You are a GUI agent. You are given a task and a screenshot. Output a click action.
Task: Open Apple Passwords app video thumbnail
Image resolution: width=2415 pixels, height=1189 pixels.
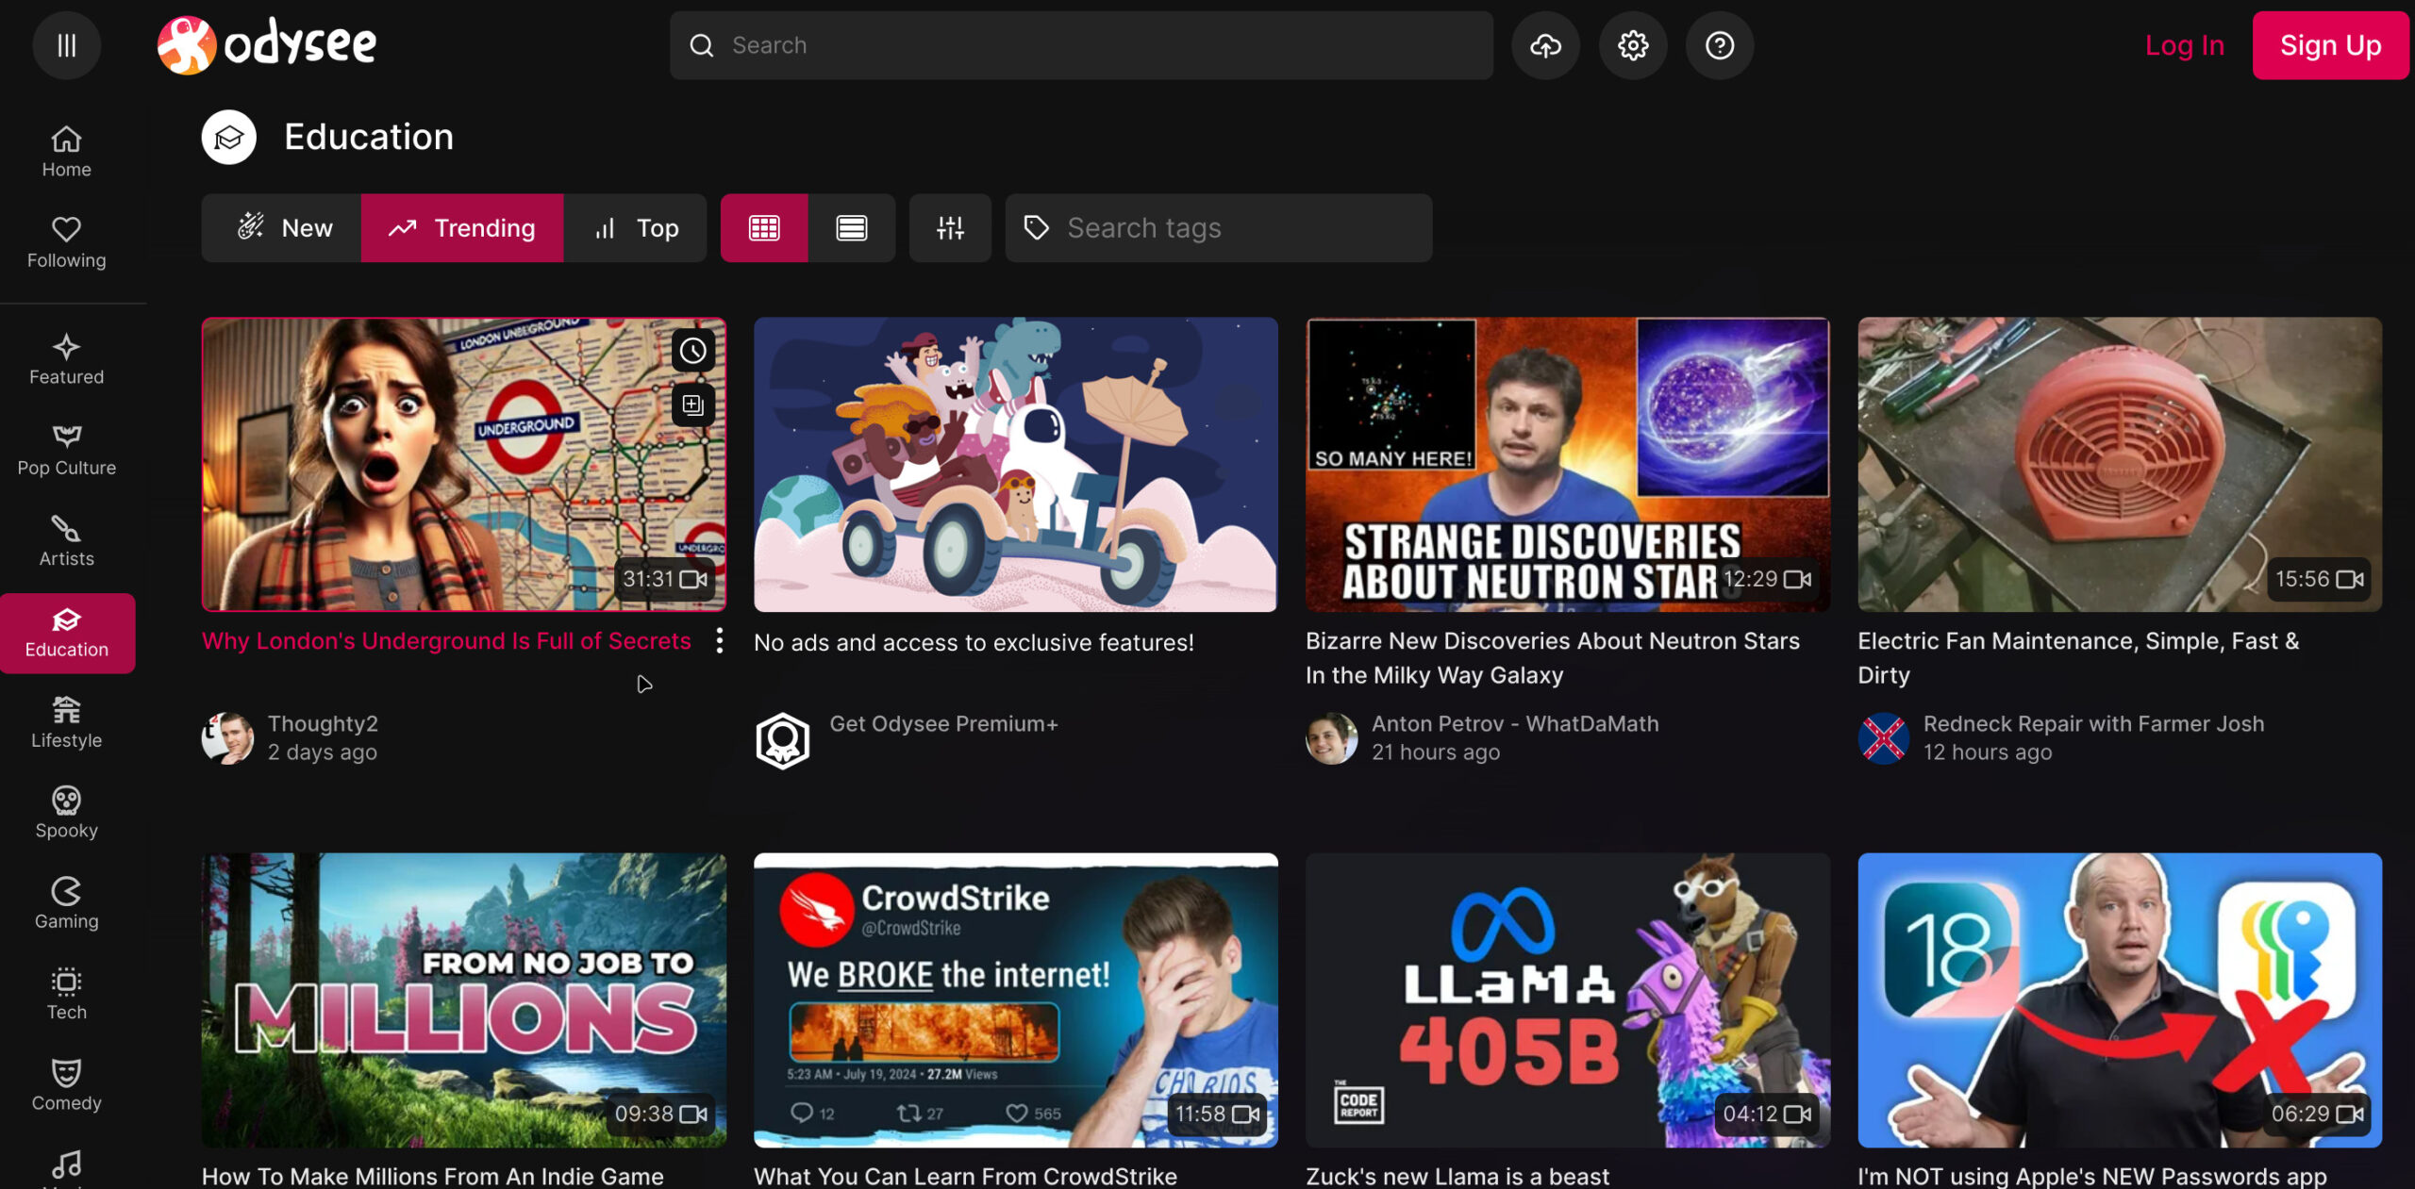pyautogui.click(x=2120, y=1000)
